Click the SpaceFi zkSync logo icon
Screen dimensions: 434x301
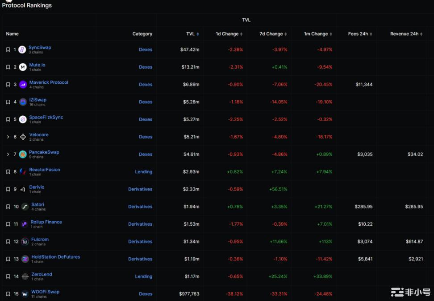point(23,119)
